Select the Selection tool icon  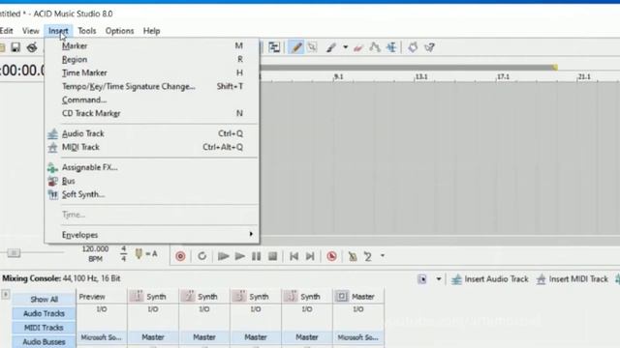tap(312, 47)
